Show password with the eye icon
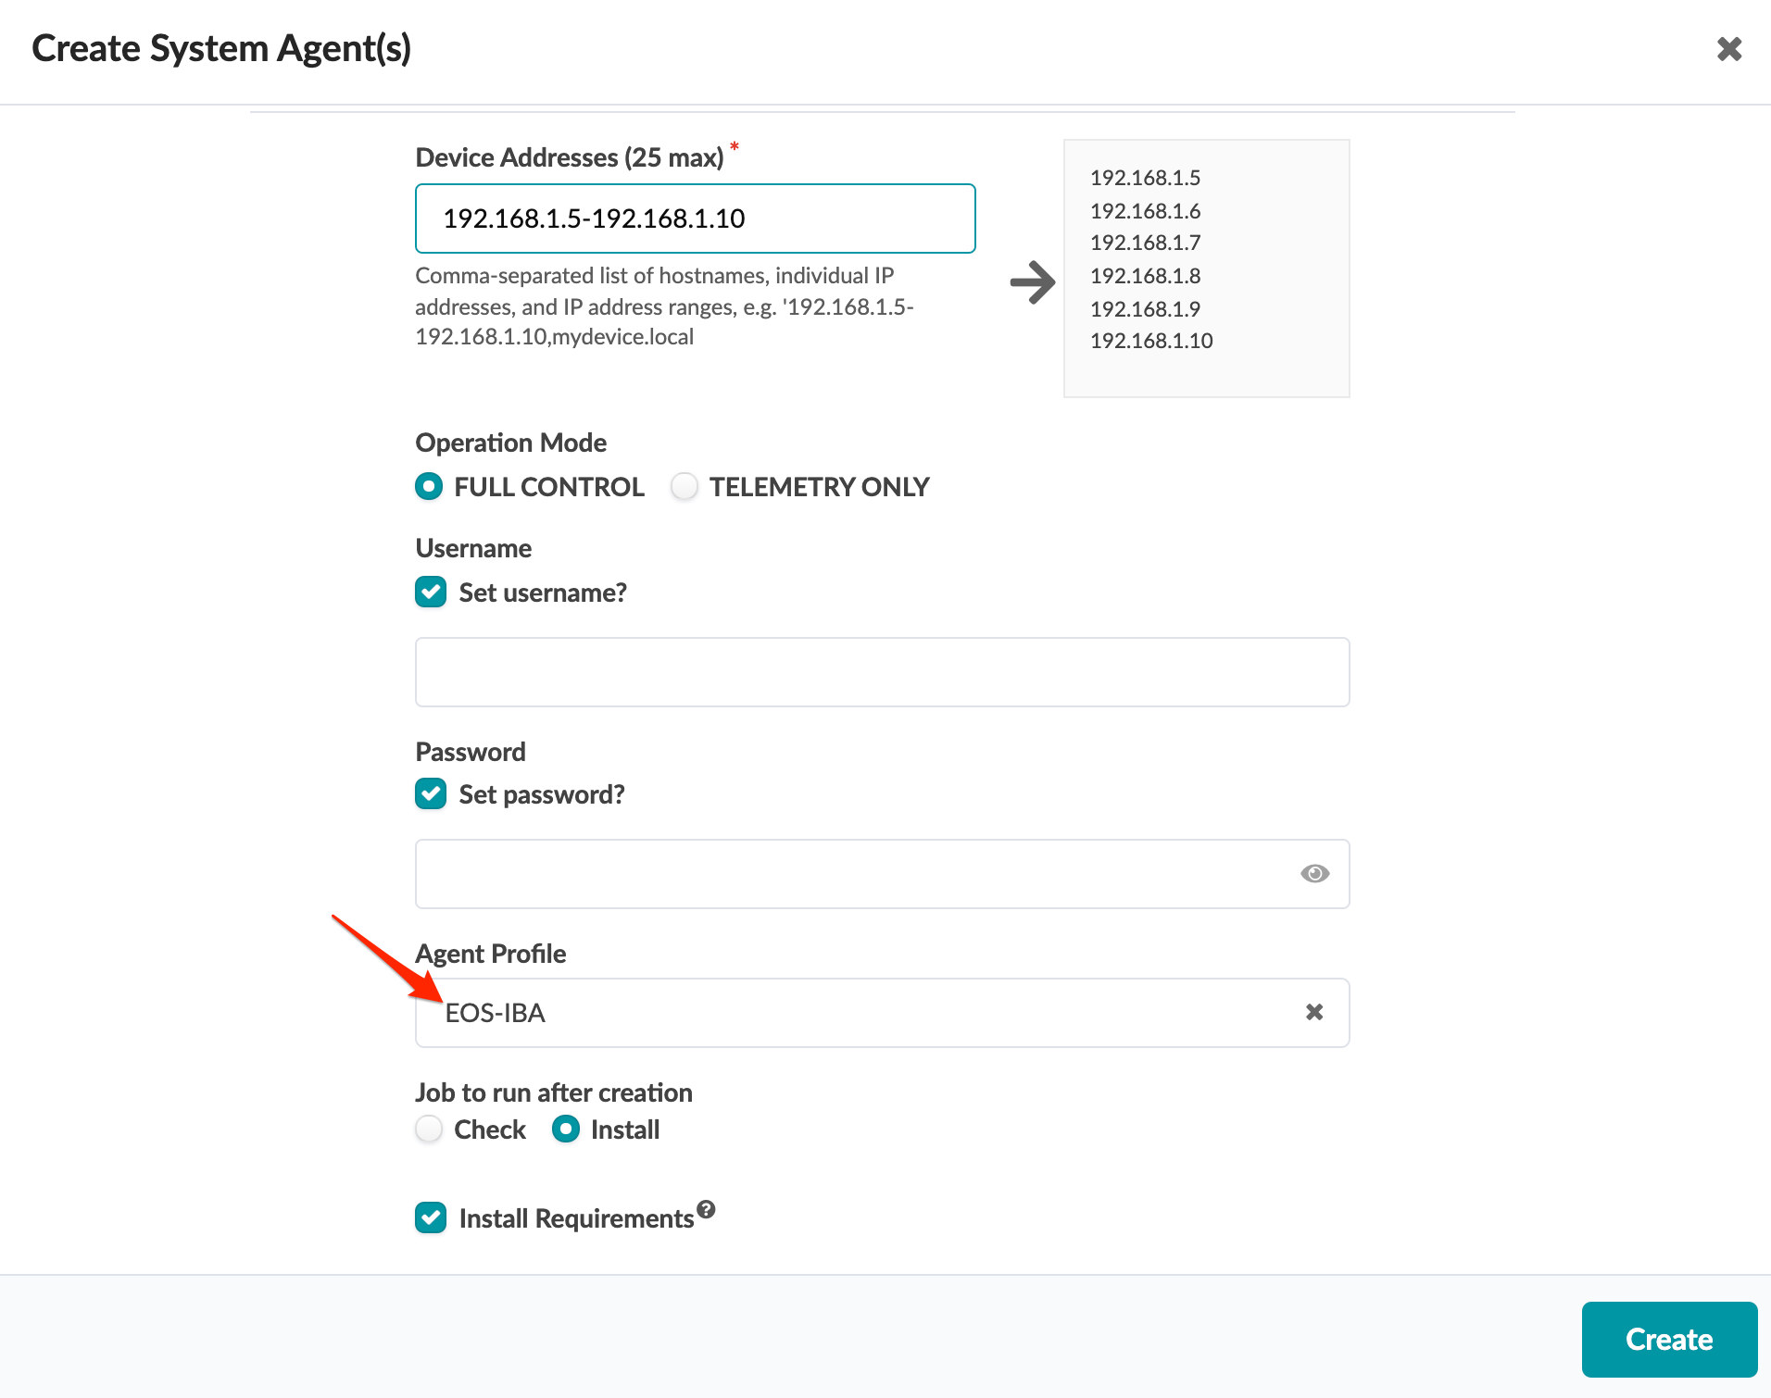This screenshot has width=1771, height=1398. pyautogui.click(x=1314, y=874)
